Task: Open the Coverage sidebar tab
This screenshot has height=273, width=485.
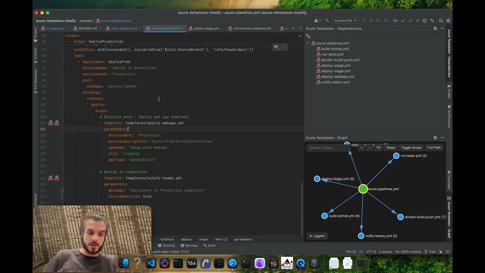Action: (449, 180)
